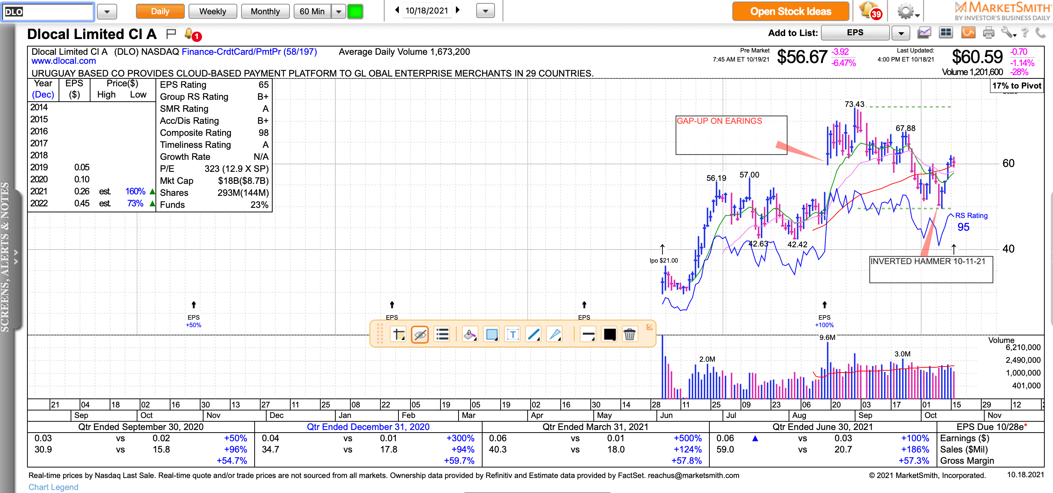
Task: Click the stock alert bell with badge 1
Action: click(x=193, y=34)
